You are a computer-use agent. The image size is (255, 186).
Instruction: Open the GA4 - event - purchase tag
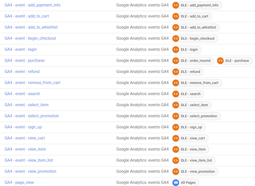point(24,60)
